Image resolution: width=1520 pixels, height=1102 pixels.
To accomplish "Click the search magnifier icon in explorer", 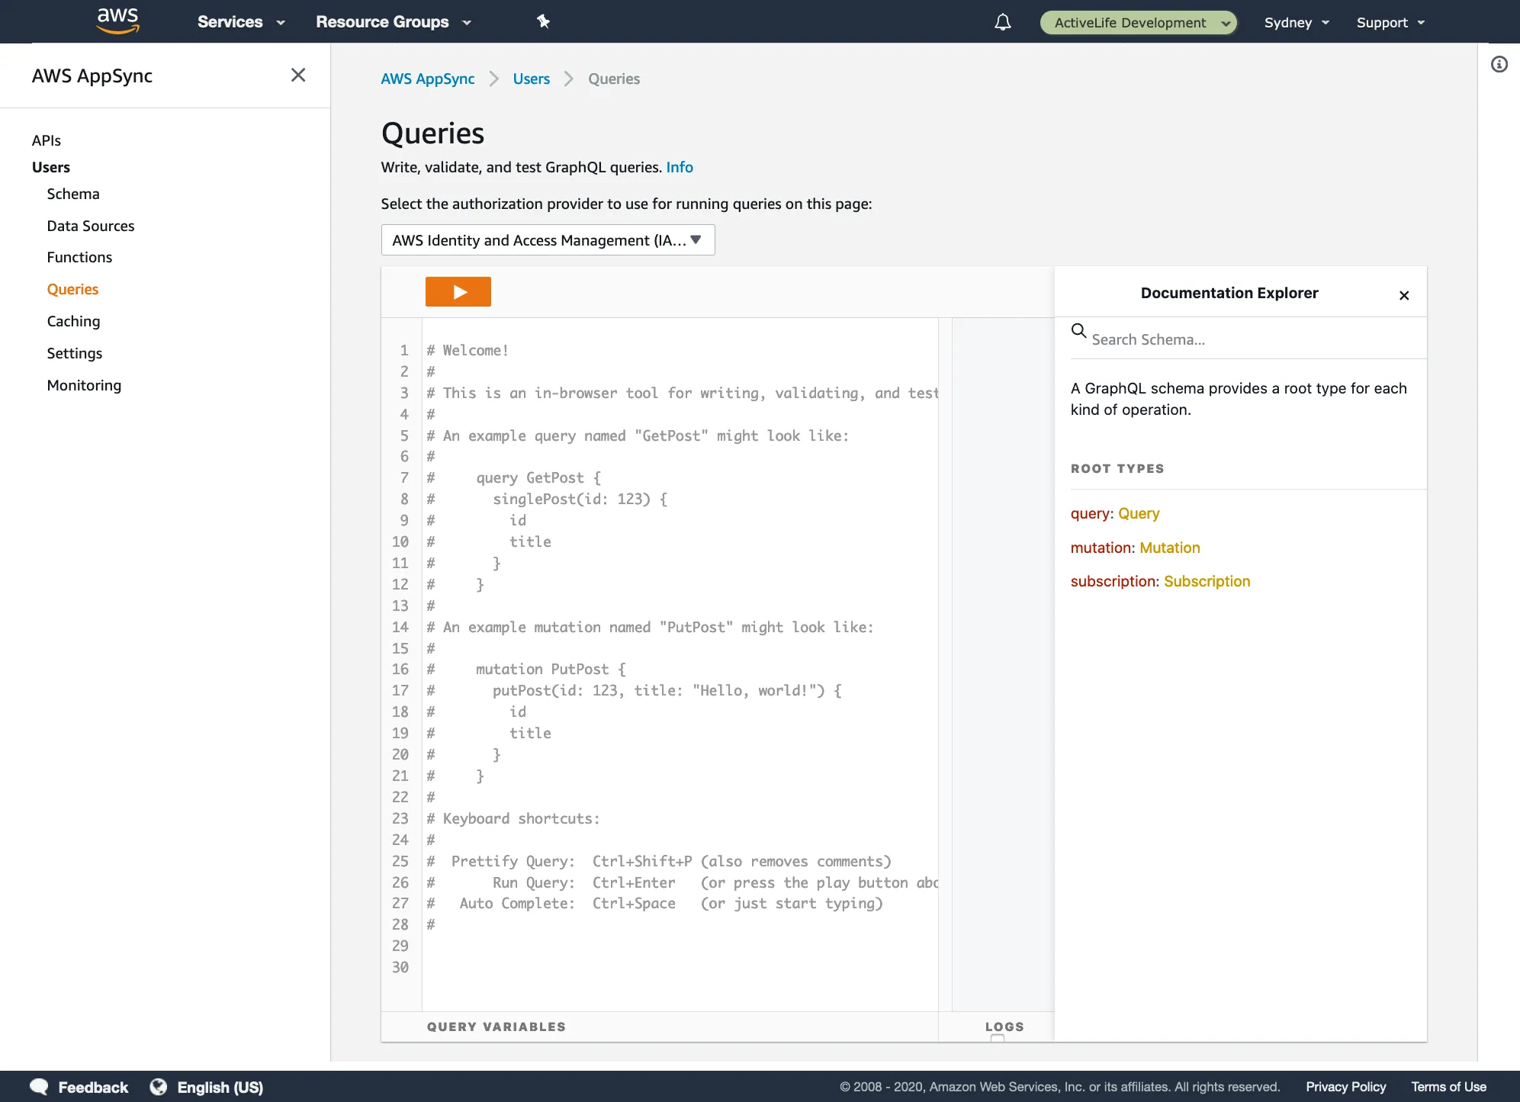I will [1078, 331].
